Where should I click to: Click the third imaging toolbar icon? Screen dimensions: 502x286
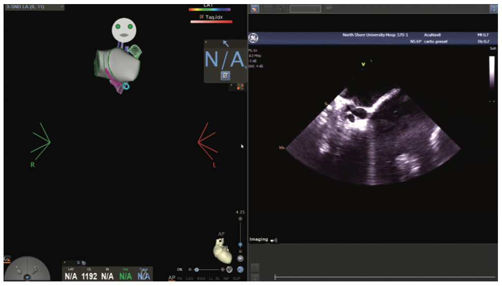point(281,9)
